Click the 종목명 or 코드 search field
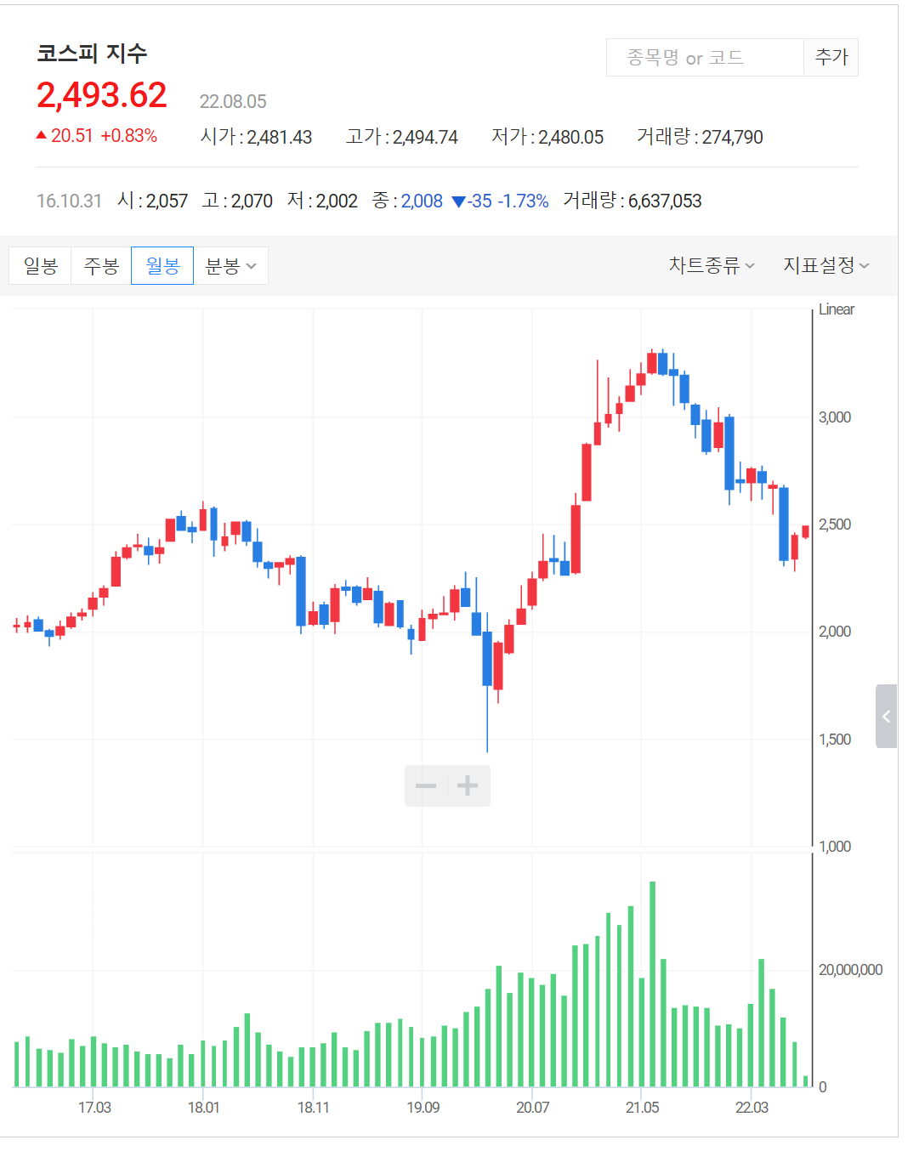The width and height of the screenshot is (919, 1151). (x=705, y=57)
